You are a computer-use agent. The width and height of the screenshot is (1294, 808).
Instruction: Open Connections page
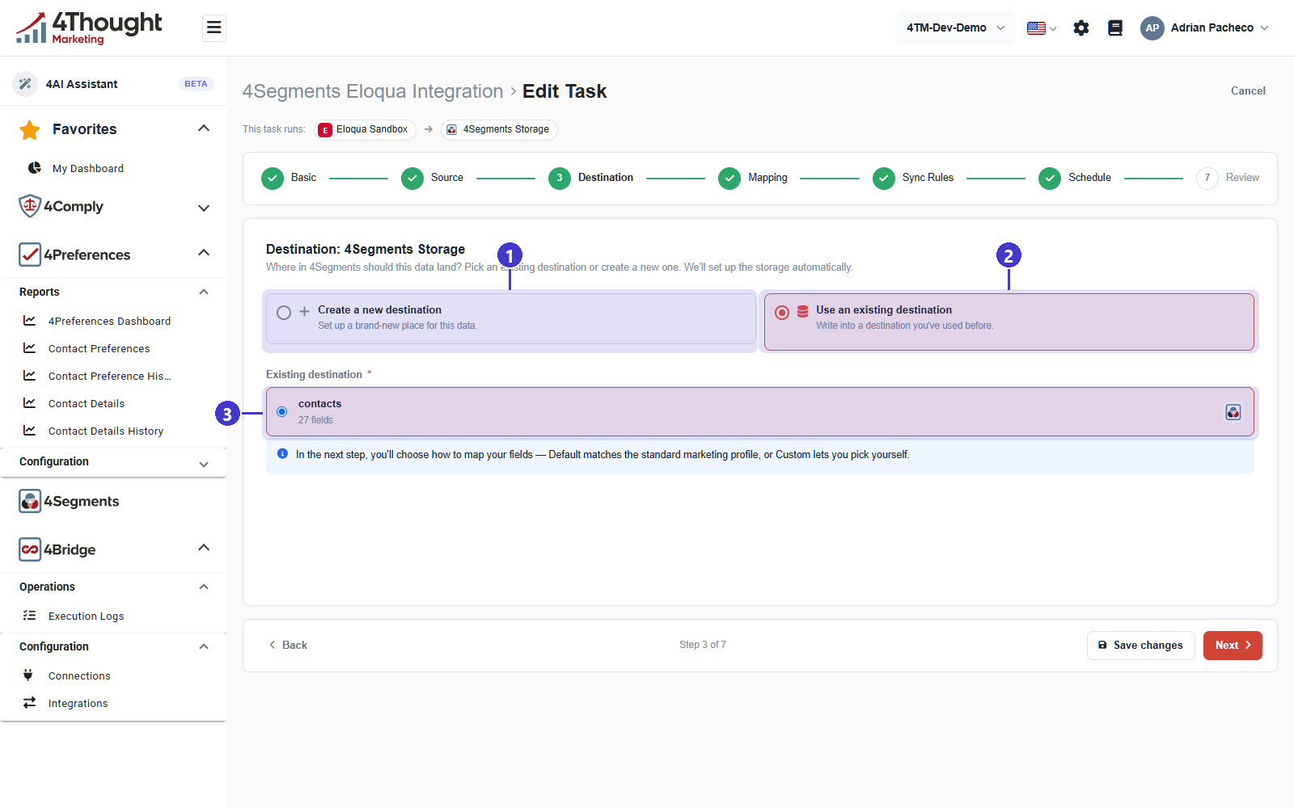pyautogui.click(x=79, y=676)
